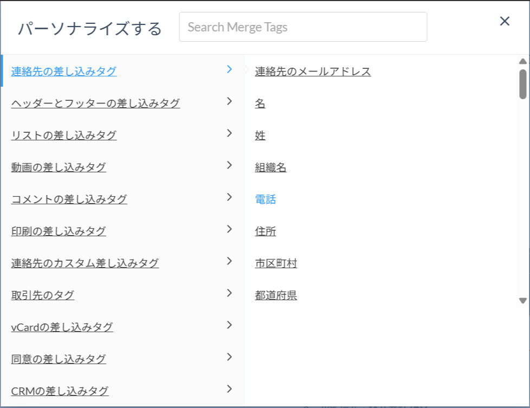Choose the 組織名 merge tag
530x408 pixels.
[270, 168]
